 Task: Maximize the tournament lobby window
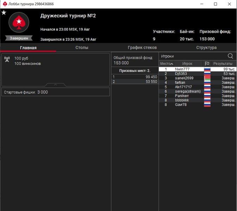(x=216, y=4)
